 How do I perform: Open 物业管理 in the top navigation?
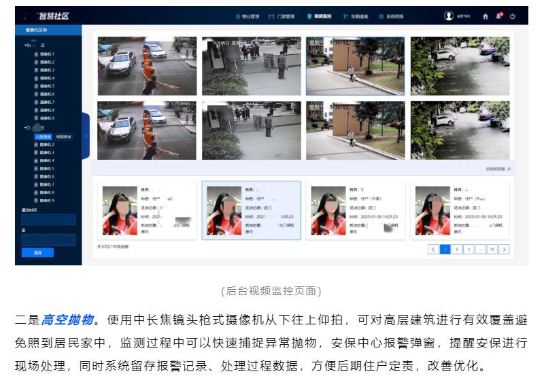pos(247,16)
